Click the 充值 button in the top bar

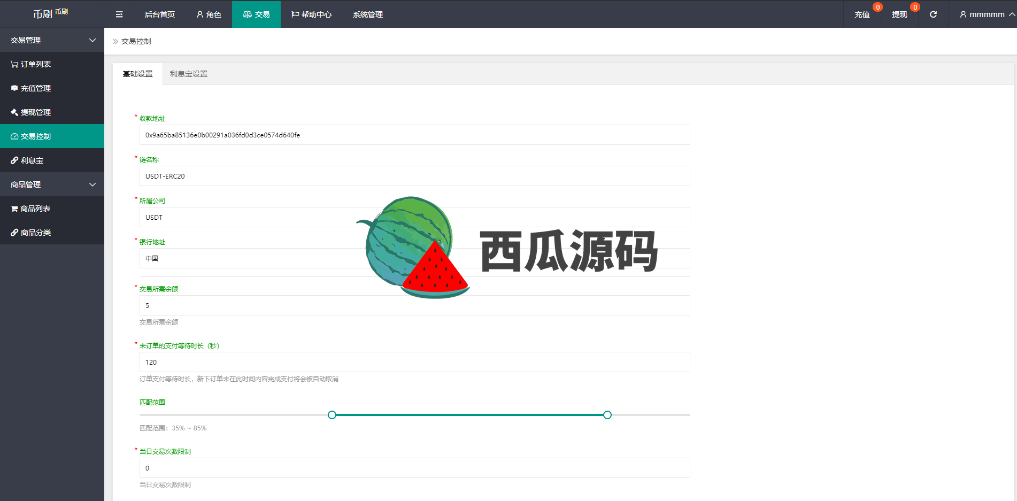click(x=862, y=14)
